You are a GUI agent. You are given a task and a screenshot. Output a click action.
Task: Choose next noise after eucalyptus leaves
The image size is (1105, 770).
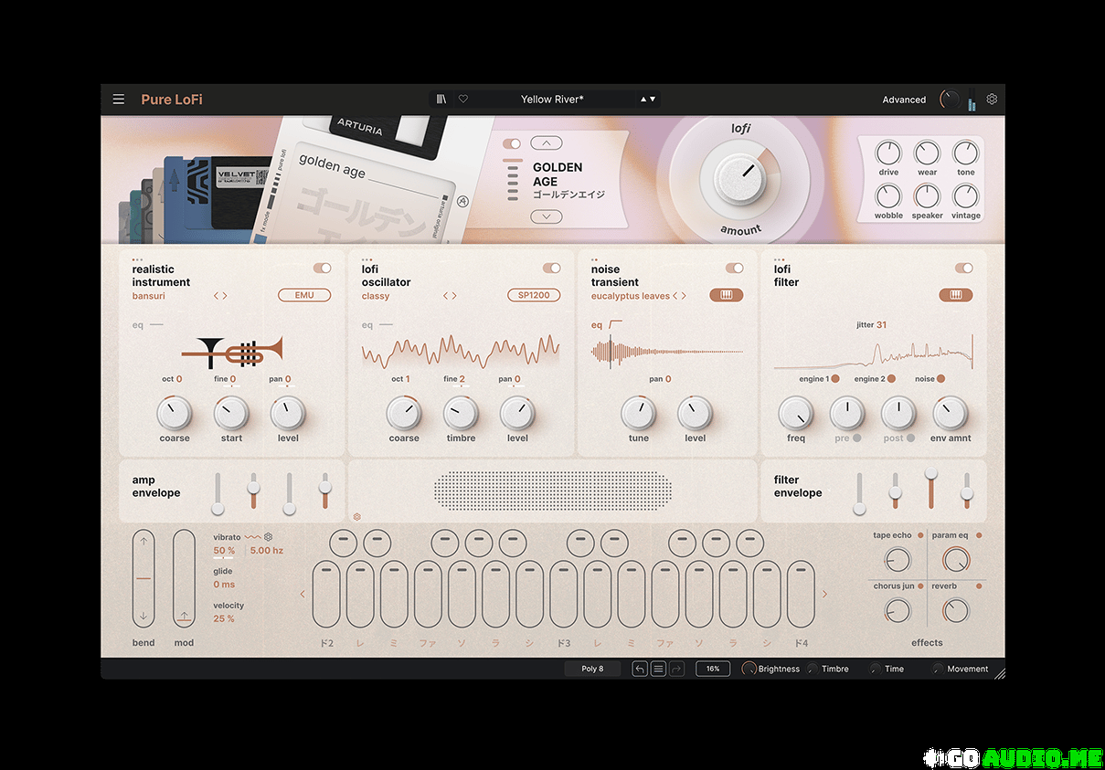coord(684,296)
